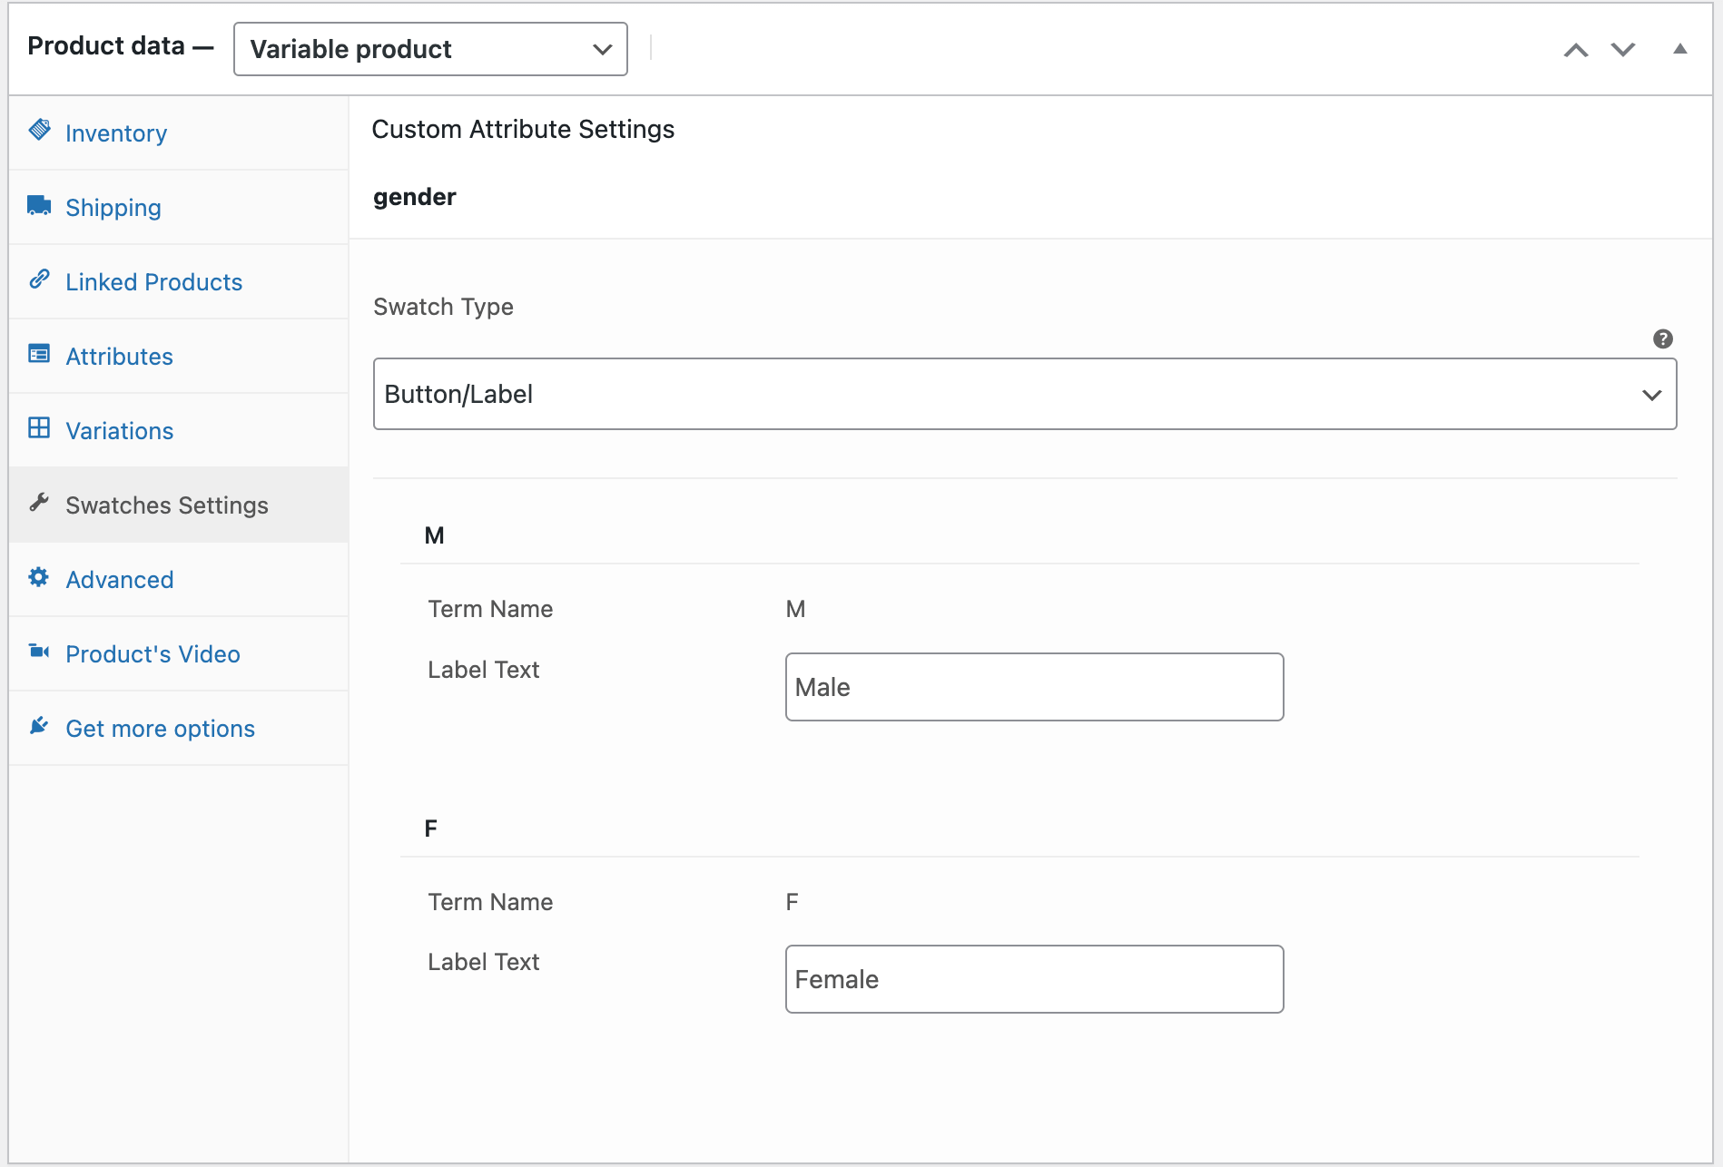
Task: Click the Advanced gear icon
Action: (39, 577)
